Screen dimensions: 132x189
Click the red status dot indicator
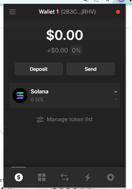point(118,12)
